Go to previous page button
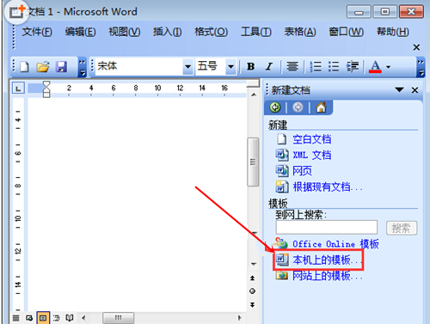The height and width of the screenshot is (324, 430). coord(252,278)
